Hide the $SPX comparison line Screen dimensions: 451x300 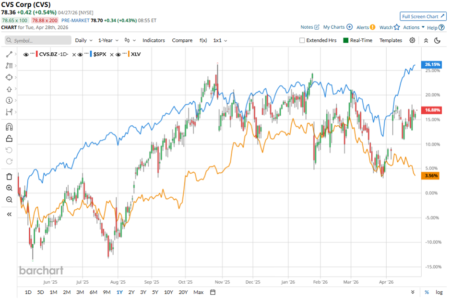(81, 55)
